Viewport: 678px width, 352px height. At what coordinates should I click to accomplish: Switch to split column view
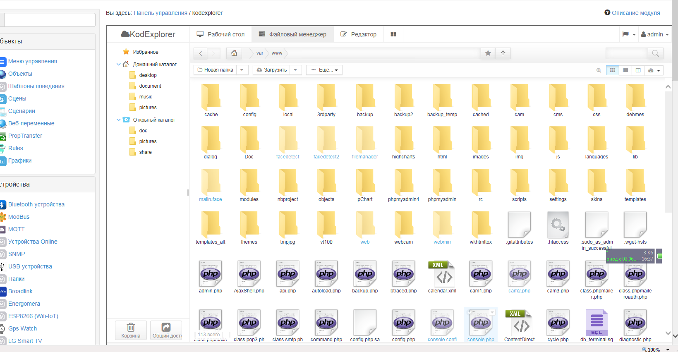pyautogui.click(x=638, y=70)
